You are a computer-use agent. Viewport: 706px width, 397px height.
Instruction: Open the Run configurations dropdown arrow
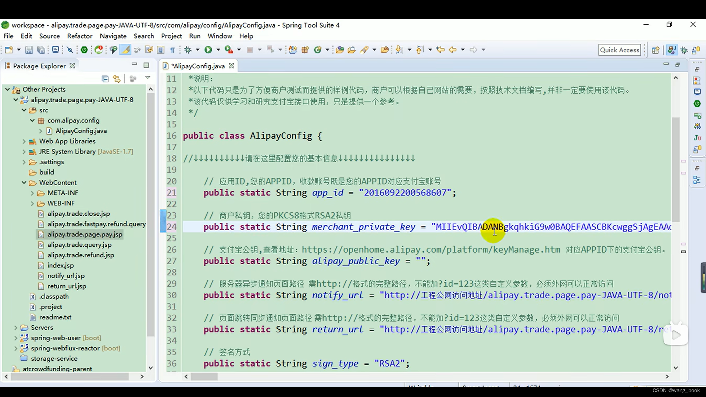(218, 50)
